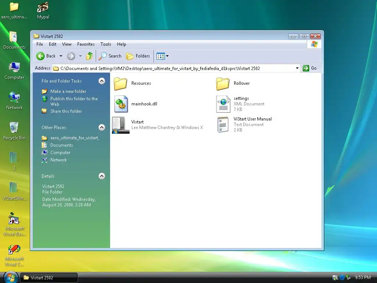The height and width of the screenshot is (283, 377).
Task: Open Forward history dropdown arrow
Action: 80,56
